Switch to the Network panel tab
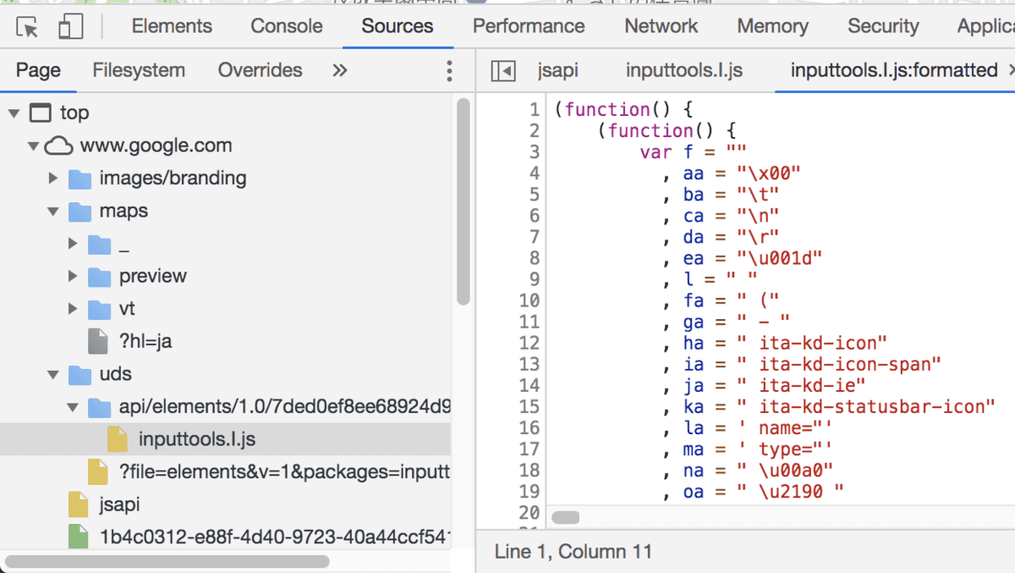Screen dimensions: 1015x573 coord(661,26)
